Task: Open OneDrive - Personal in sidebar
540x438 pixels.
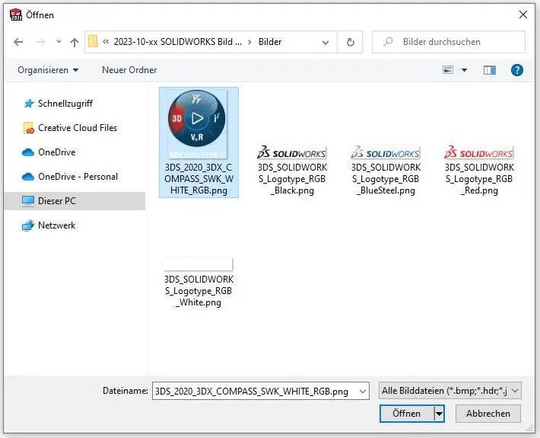Action: [x=78, y=177]
